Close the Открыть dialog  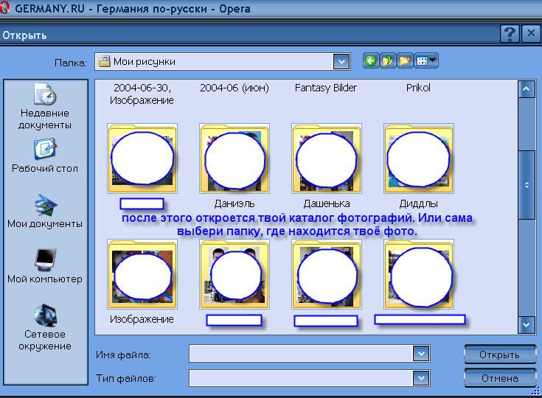[x=531, y=34]
